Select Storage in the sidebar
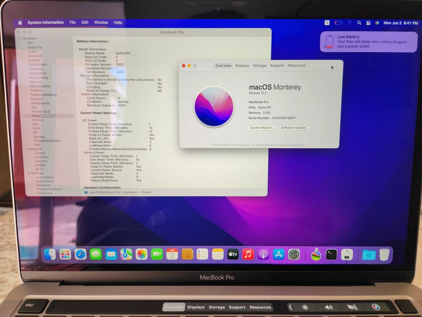Screen dimensions: 422x317 click(x=39, y=137)
